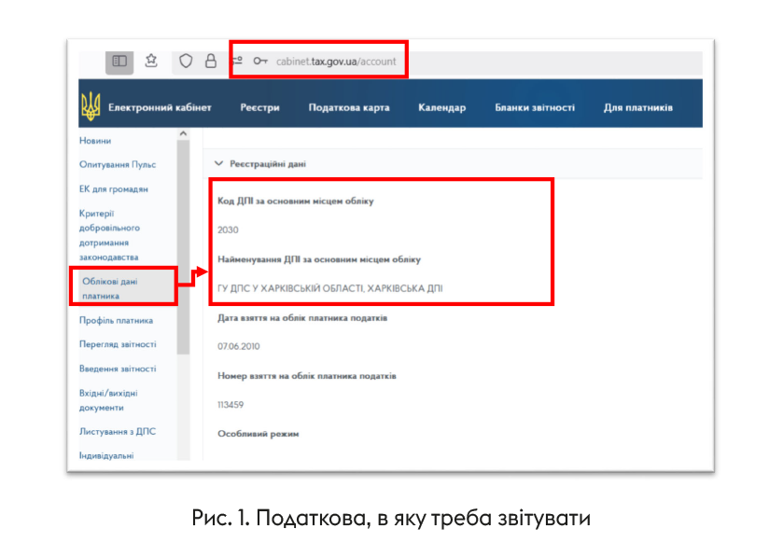The image size is (783, 556).
Task: Click the cabinet.tax.gov.ua/account address field
Action: (x=336, y=62)
